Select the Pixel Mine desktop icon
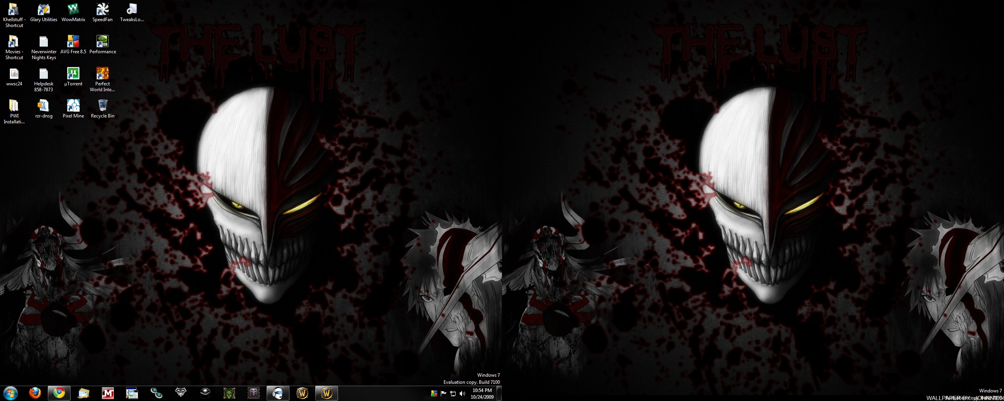The height and width of the screenshot is (401, 1004). click(73, 109)
